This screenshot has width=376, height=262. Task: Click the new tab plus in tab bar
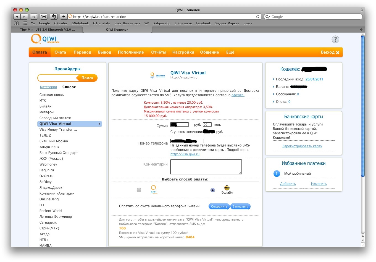click(361, 29)
